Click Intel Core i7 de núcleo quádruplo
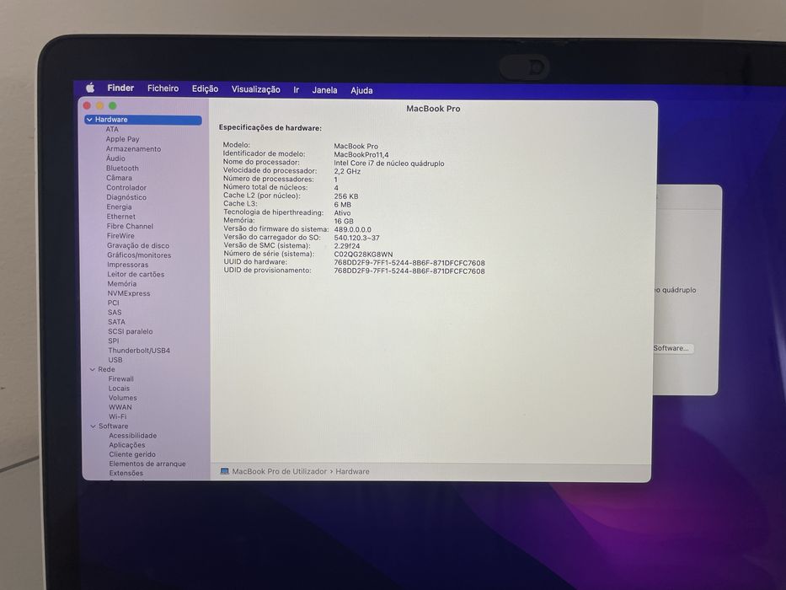The height and width of the screenshot is (590, 786). [x=389, y=163]
